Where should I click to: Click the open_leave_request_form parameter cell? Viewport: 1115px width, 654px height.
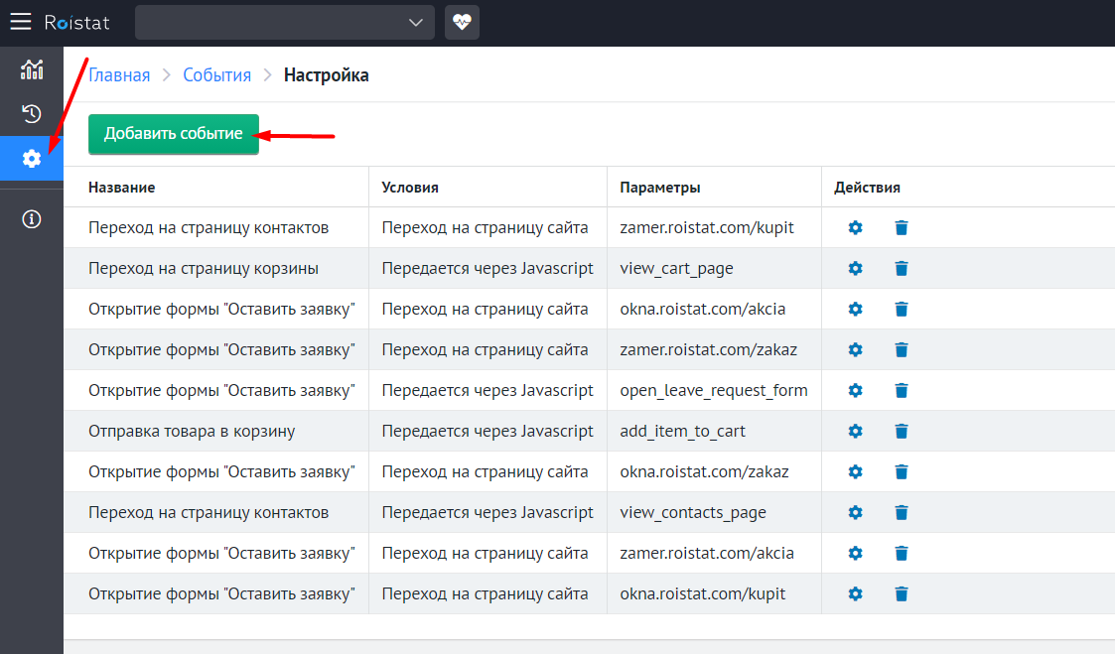(713, 391)
